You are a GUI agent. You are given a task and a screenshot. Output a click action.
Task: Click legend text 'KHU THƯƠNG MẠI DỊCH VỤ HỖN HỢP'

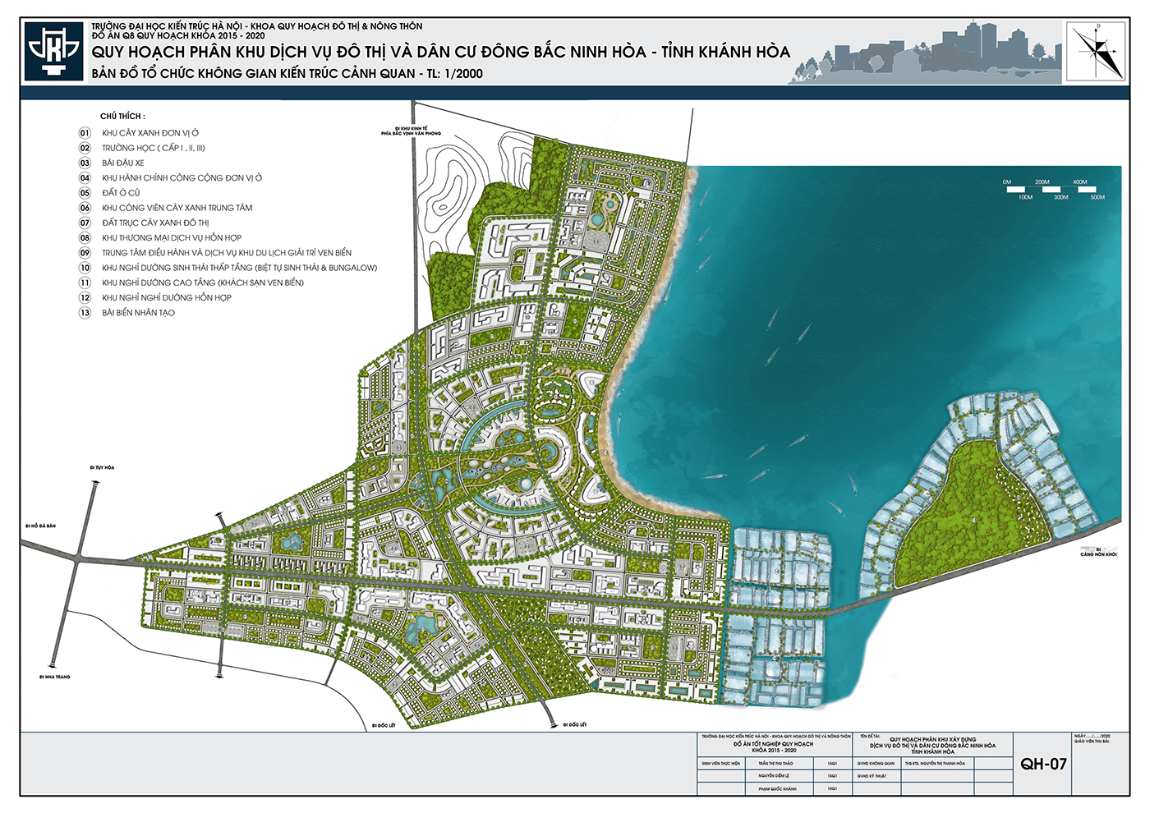172,238
